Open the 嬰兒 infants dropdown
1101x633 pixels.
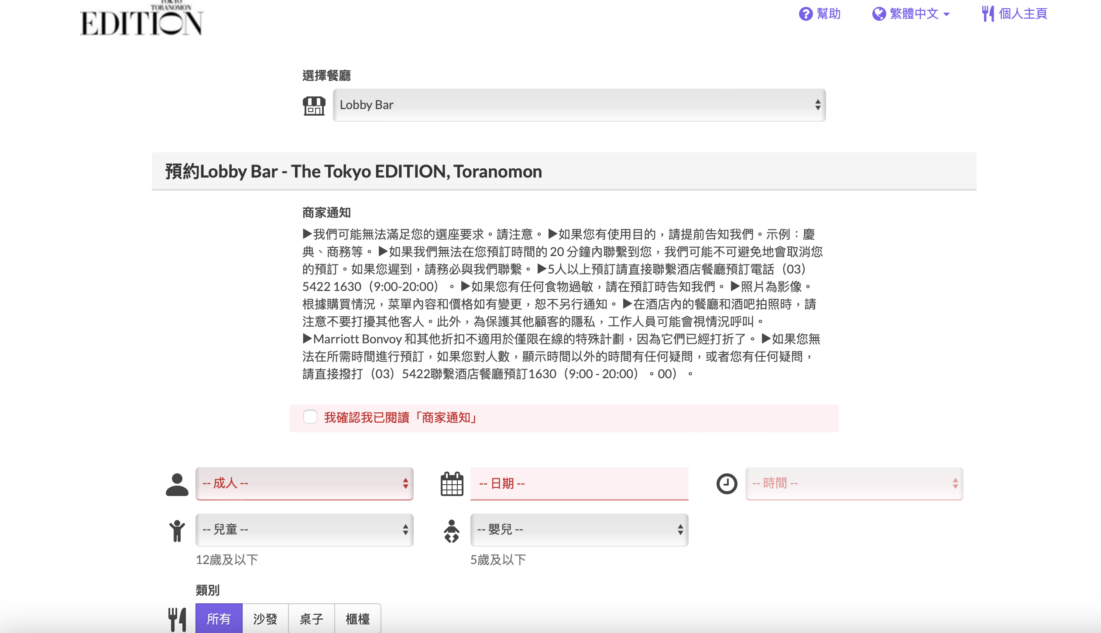pyautogui.click(x=579, y=530)
